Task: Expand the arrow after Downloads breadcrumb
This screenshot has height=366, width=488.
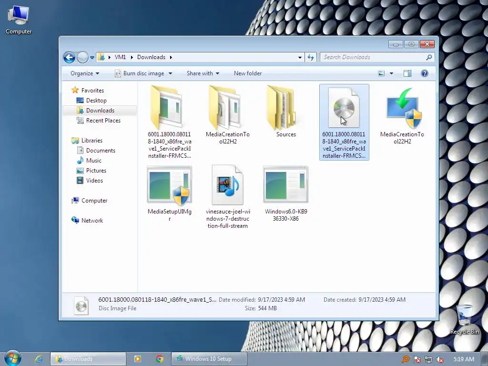Action: [171, 57]
